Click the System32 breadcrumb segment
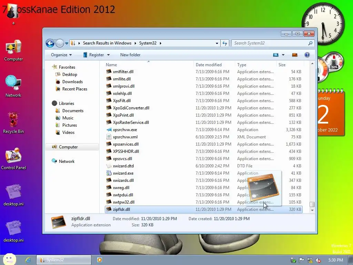Image resolution: width=353 pixels, height=265 pixels. [x=148, y=43]
